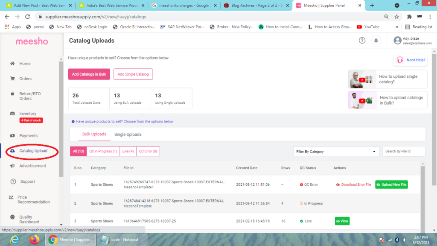View the live Sports Shoes catalog

click(x=342, y=221)
